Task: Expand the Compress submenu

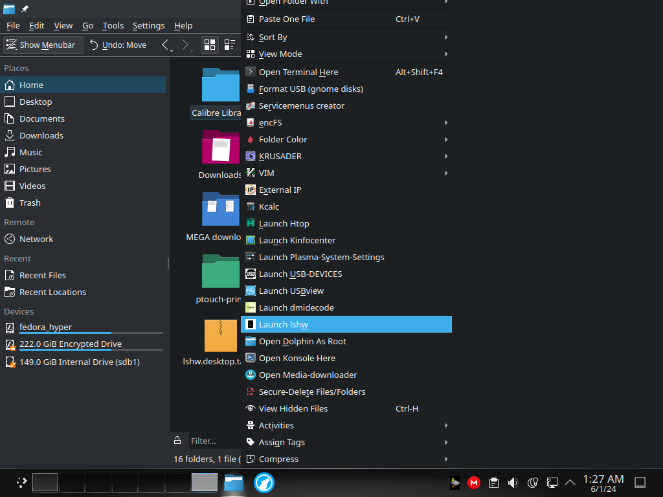Action: coord(346,459)
